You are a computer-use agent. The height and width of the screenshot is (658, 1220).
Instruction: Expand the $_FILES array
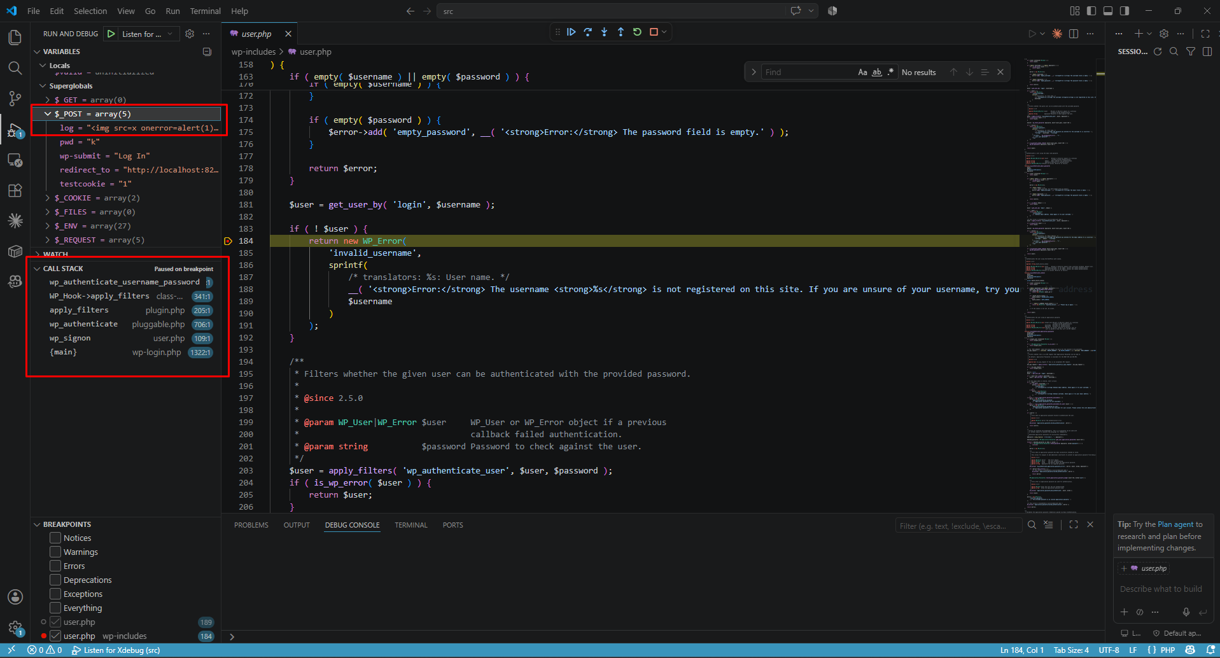coord(48,212)
